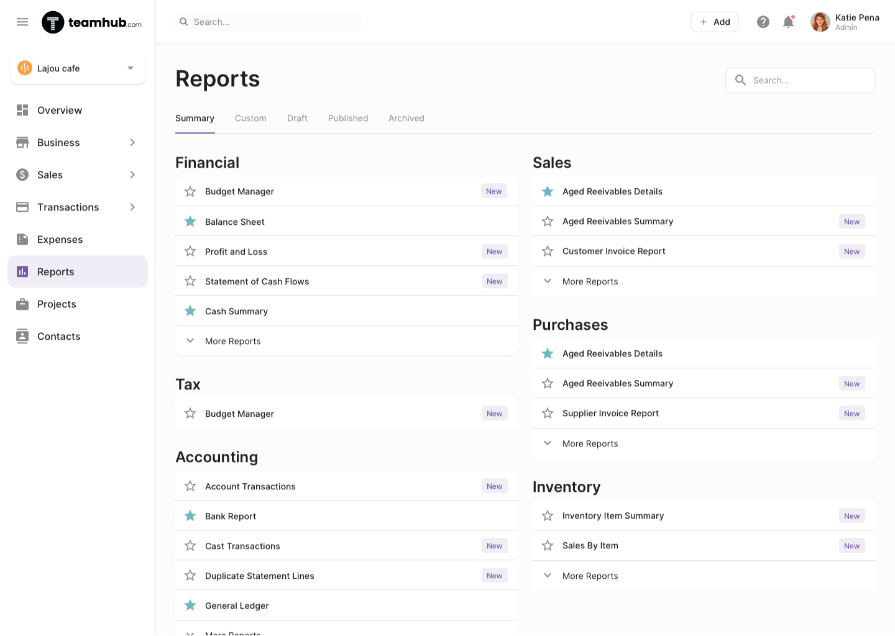Click the Lajou cafe orange logo icon
Viewport: 895px width, 636px height.
[x=25, y=68]
